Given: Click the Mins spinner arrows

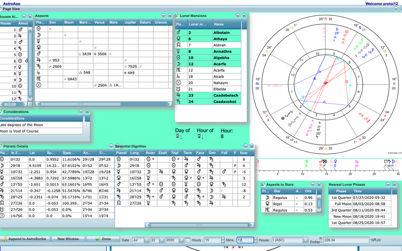Looking at the screenshot, I should coord(256,240).
